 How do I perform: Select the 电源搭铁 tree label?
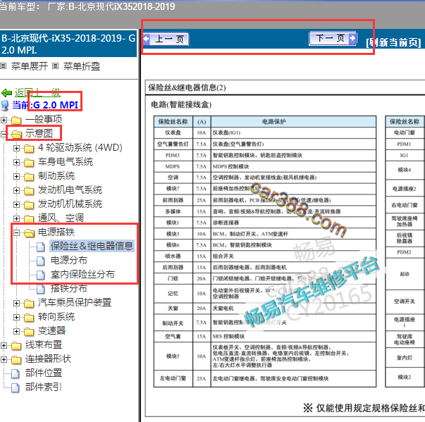click(56, 232)
